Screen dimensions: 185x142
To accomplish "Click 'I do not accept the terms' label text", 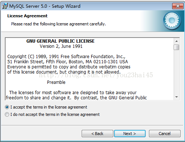I will [x=55, y=114].
